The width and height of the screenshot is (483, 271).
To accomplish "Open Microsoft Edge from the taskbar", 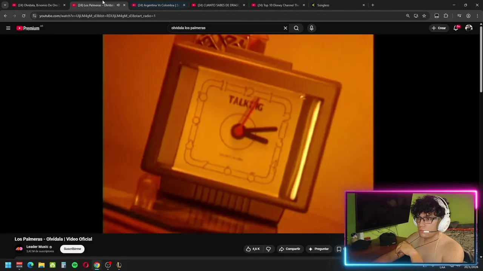I will point(30,265).
